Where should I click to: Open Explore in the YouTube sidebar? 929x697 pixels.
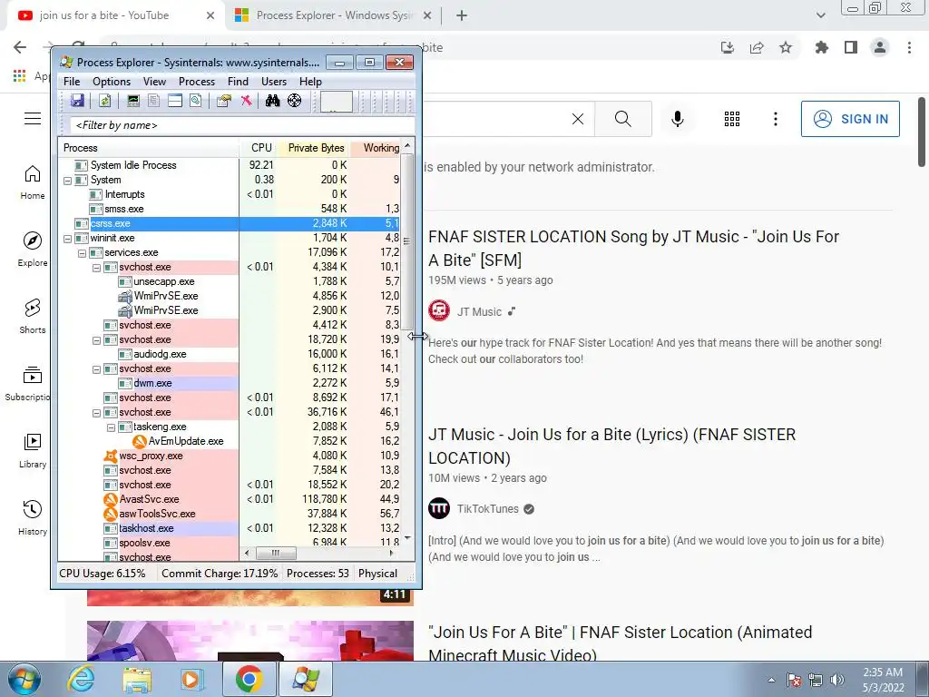click(33, 249)
